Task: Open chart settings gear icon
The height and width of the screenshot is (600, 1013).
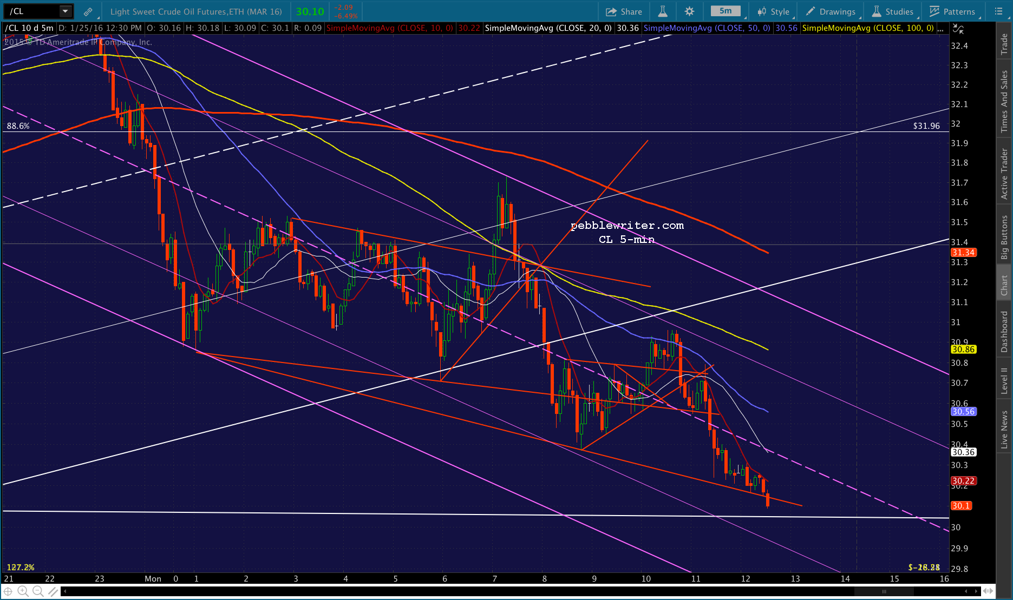Action: 689,11
